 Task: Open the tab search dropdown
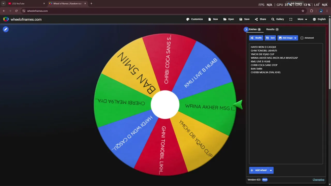pos(3,4)
